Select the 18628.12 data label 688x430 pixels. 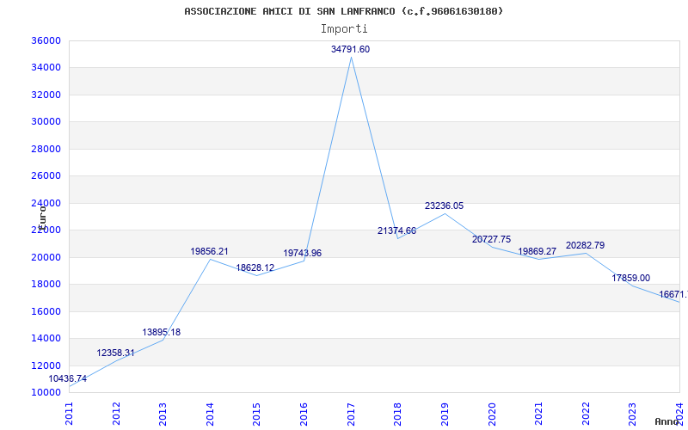(255, 267)
